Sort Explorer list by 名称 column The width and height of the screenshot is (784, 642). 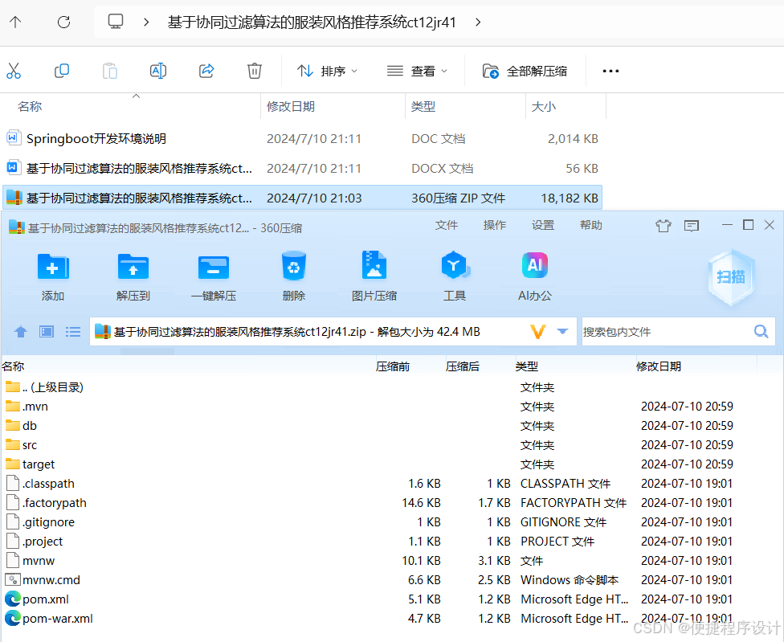[x=30, y=107]
